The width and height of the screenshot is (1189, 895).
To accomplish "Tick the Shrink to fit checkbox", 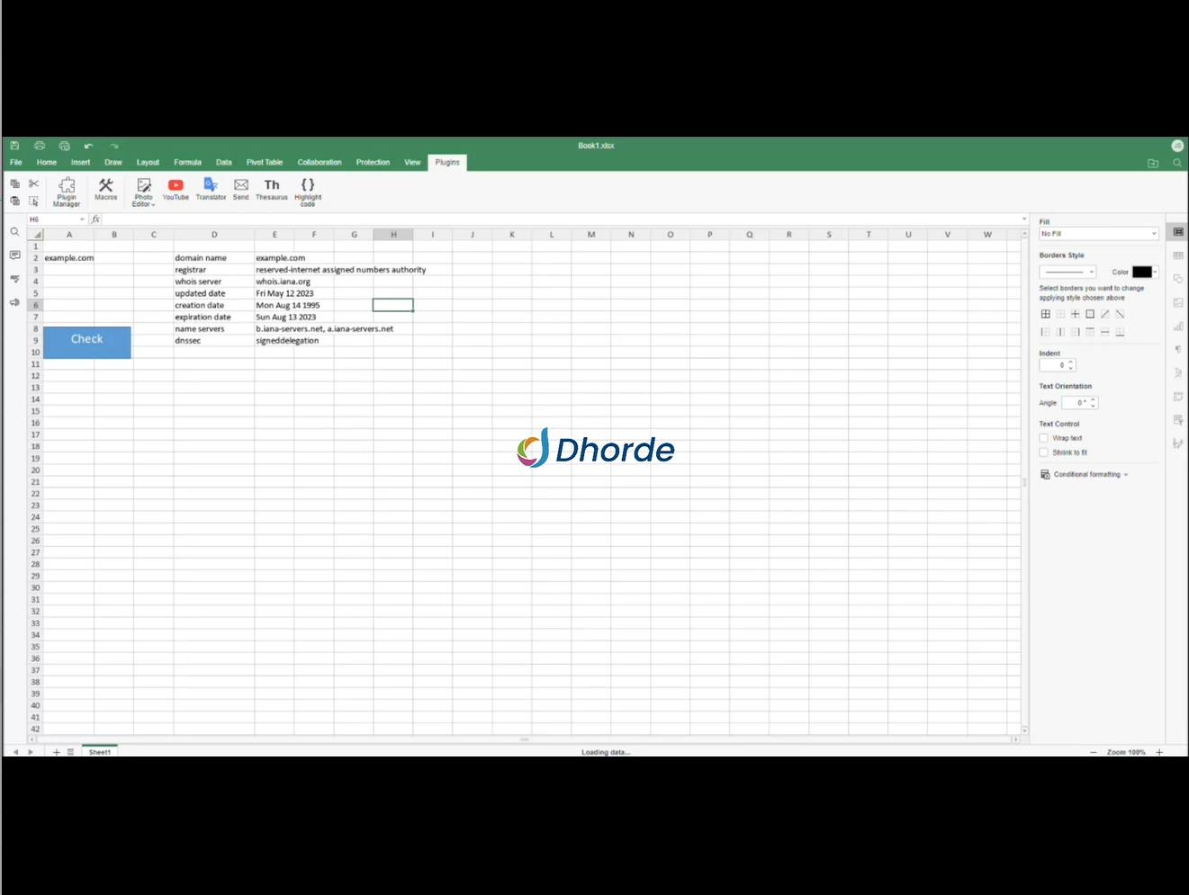I will [x=1044, y=452].
